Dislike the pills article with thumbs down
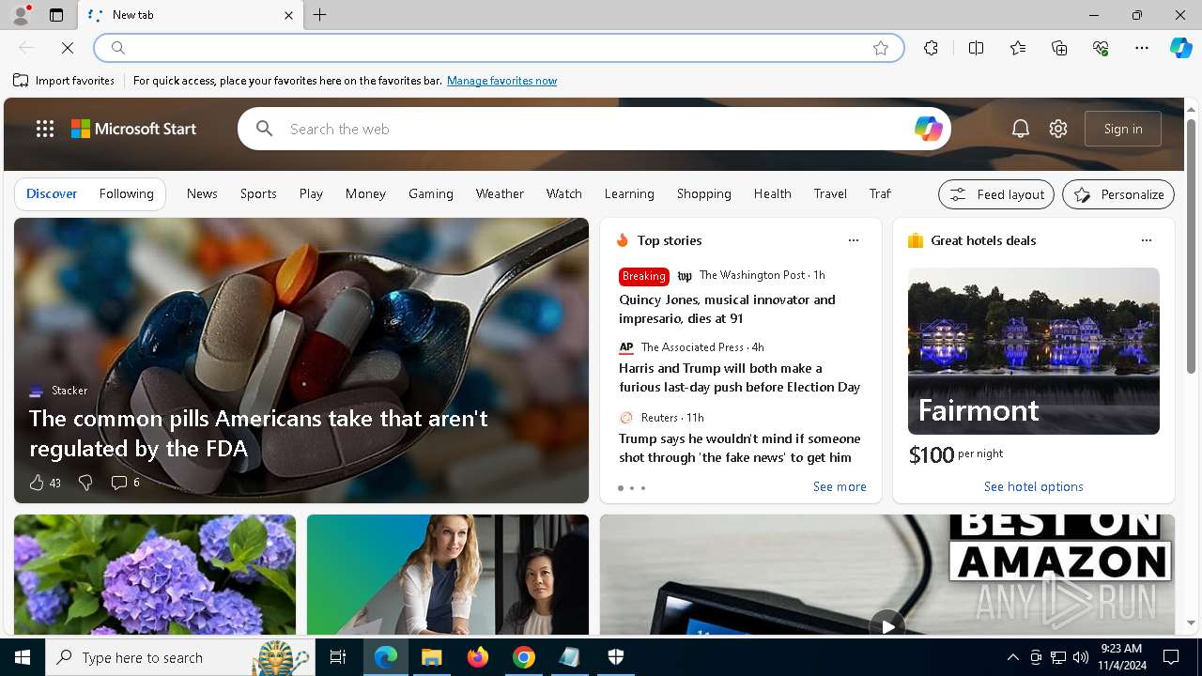Image resolution: width=1202 pixels, height=676 pixels. (85, 483)
